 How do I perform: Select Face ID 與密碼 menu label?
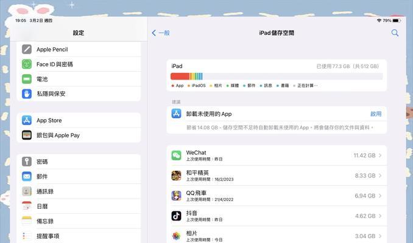coord(55,64)
